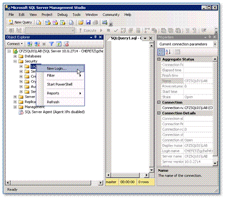227x199 pixels.
Task: Click the SQL Server Compact Query icon
Action: click(71, 22)
